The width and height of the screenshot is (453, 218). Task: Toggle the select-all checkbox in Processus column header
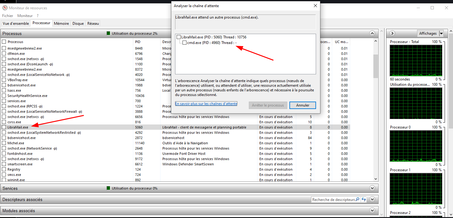click(x=4, y=41)
